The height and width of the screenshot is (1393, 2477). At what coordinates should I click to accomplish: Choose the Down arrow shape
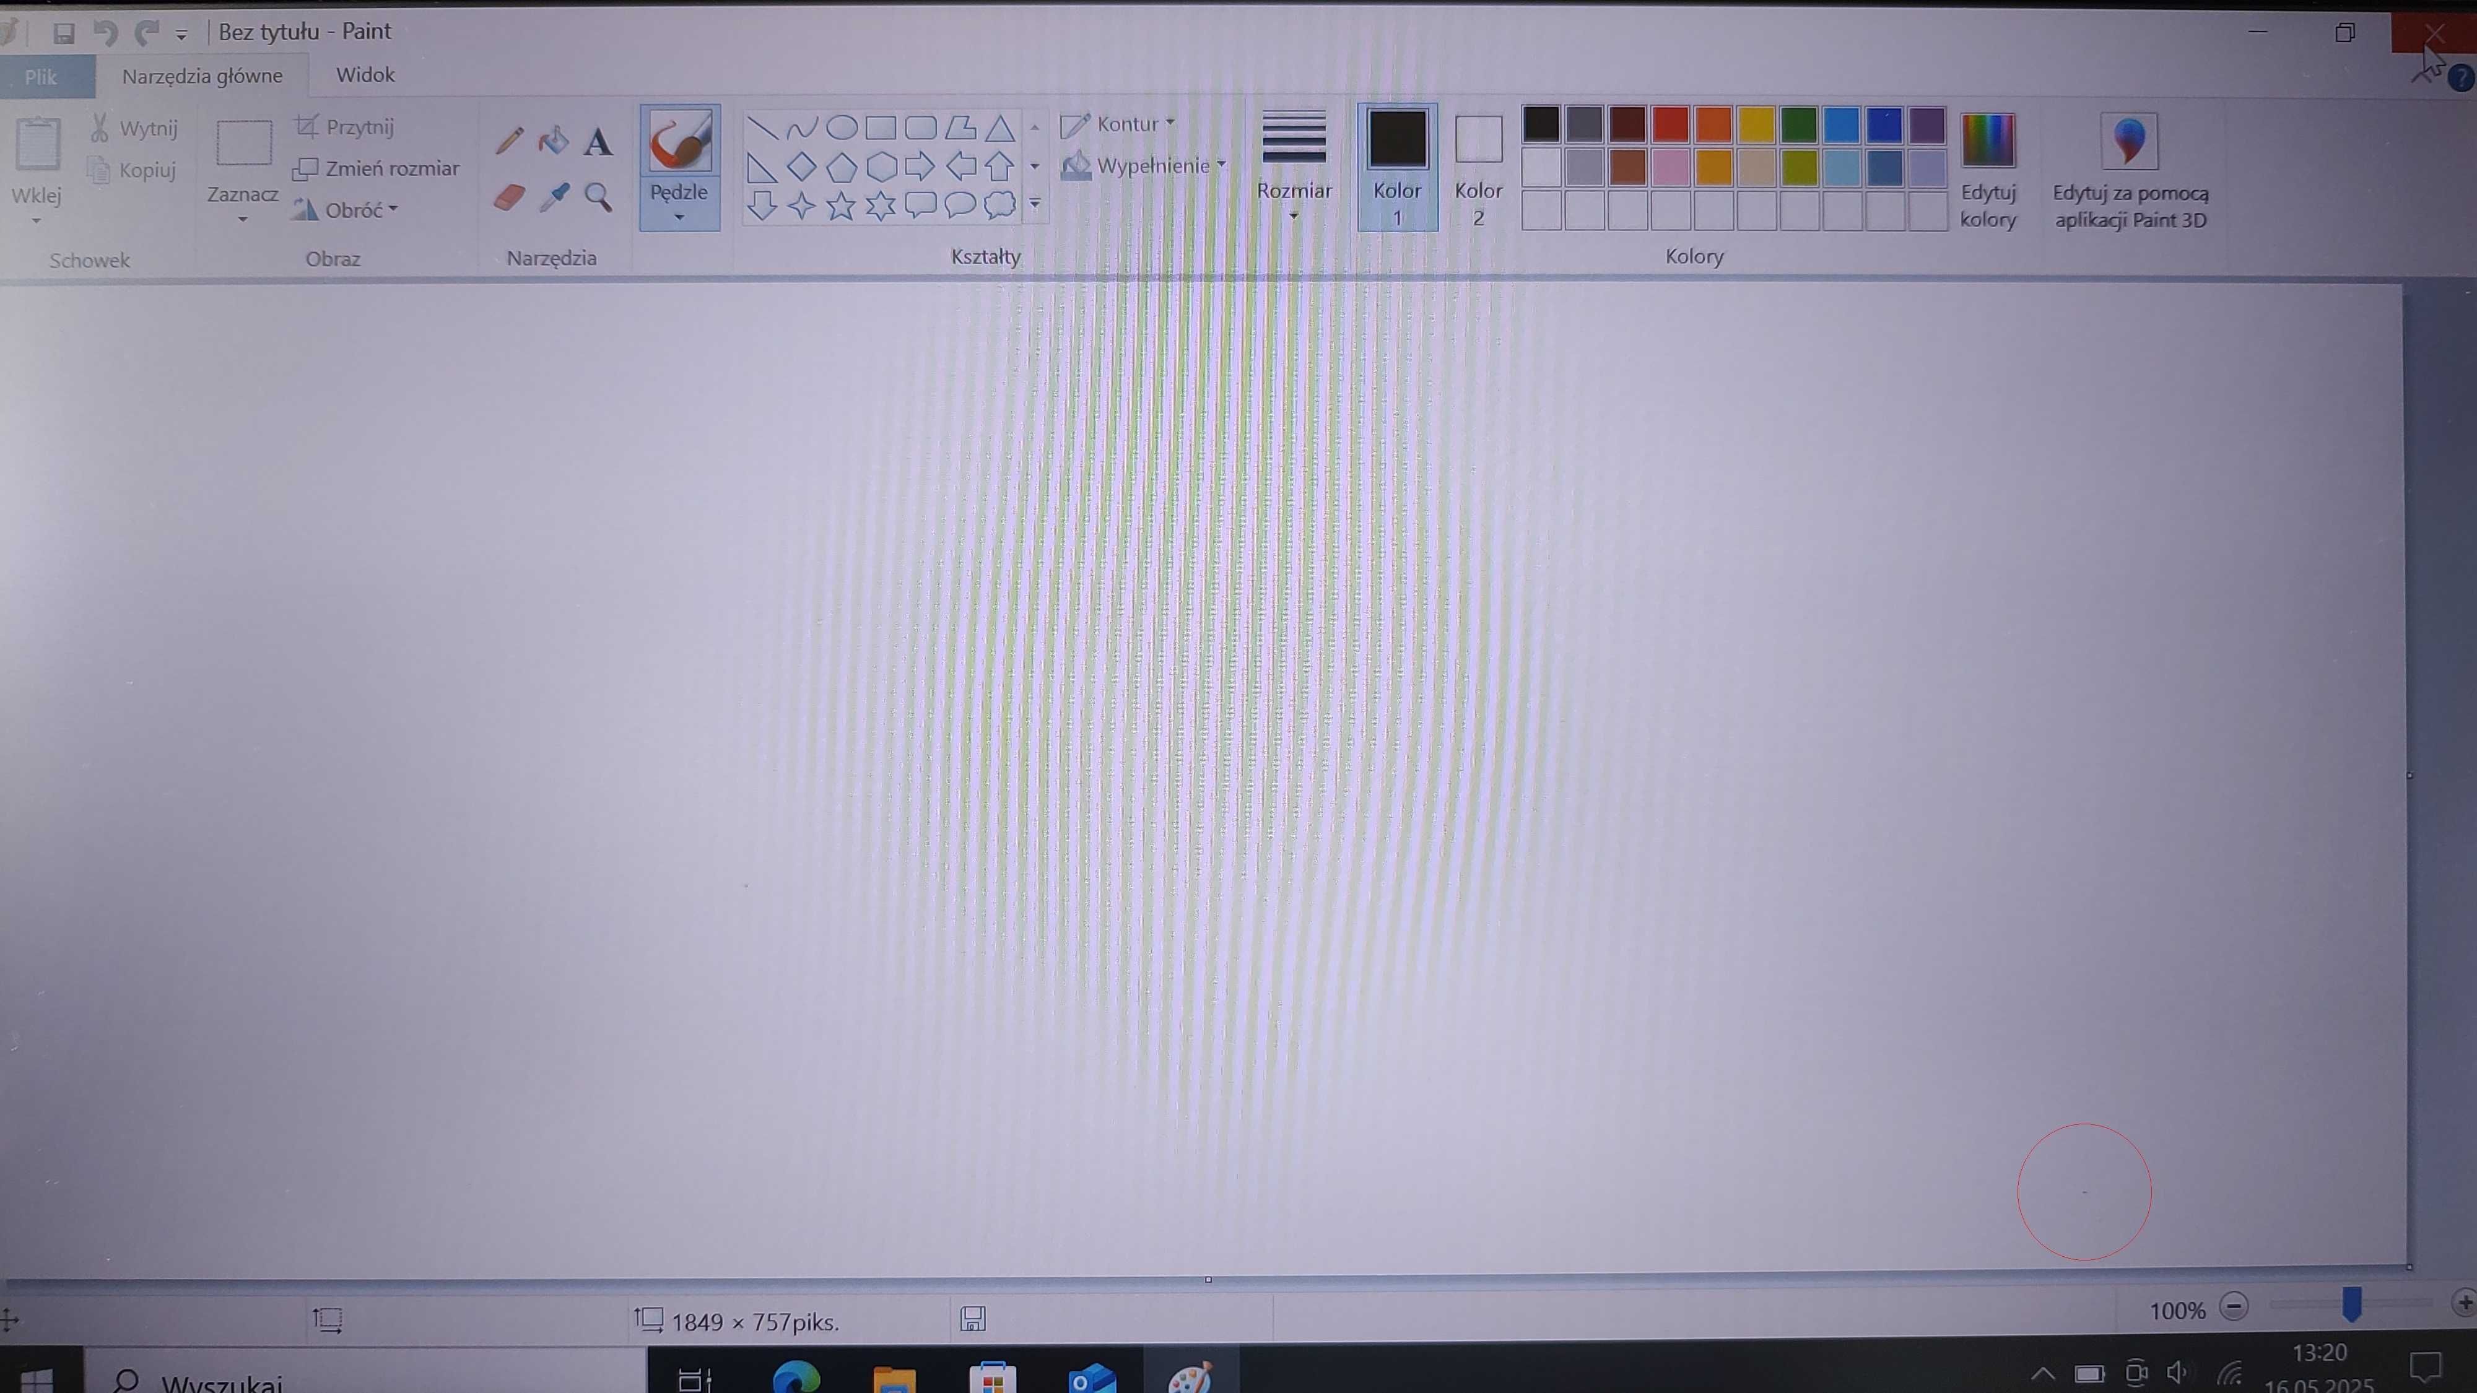point(762,205)
